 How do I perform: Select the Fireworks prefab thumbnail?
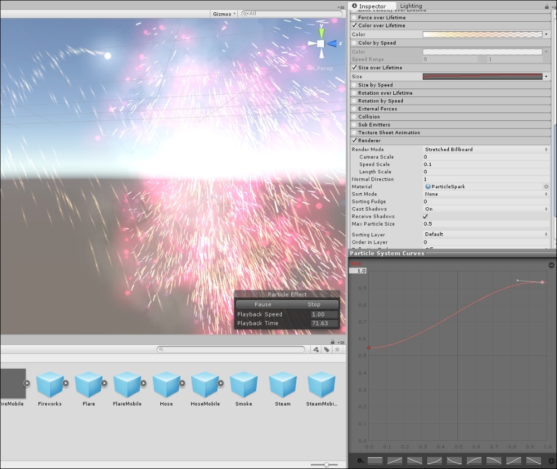[49, 384]
